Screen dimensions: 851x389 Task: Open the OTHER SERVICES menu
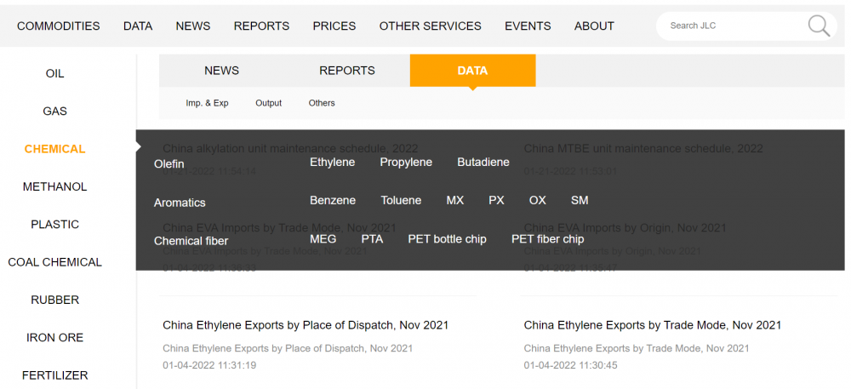[x=431, y=26]
